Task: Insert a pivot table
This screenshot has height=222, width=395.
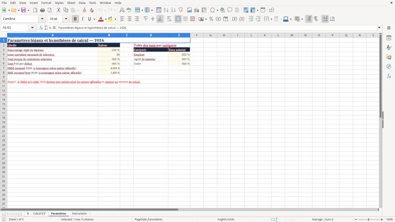Action: (204, 10)
